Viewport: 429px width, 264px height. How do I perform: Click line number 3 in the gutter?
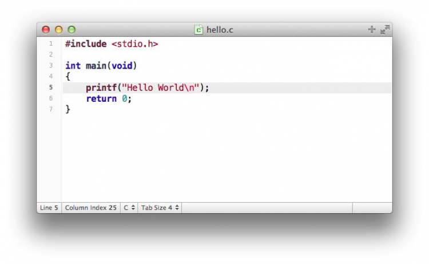[x=51, y=66]
